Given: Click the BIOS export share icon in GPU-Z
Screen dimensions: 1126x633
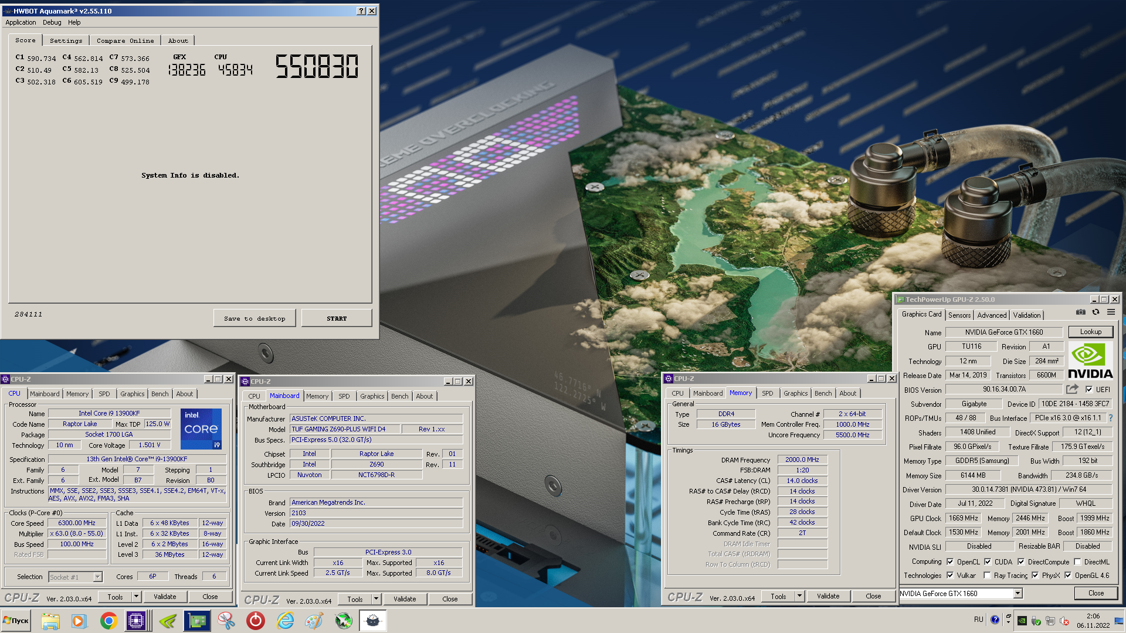Looking at the screenshot, I should click(1072, 389).
